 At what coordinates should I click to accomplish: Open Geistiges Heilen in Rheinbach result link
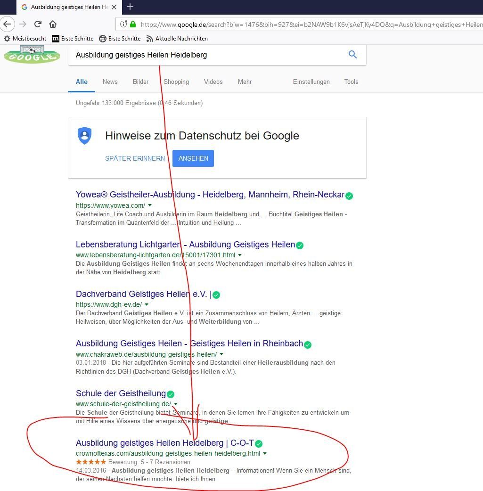(x=189, y=344)
